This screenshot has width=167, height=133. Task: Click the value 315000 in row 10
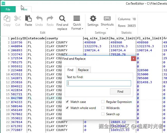point(143,74)
